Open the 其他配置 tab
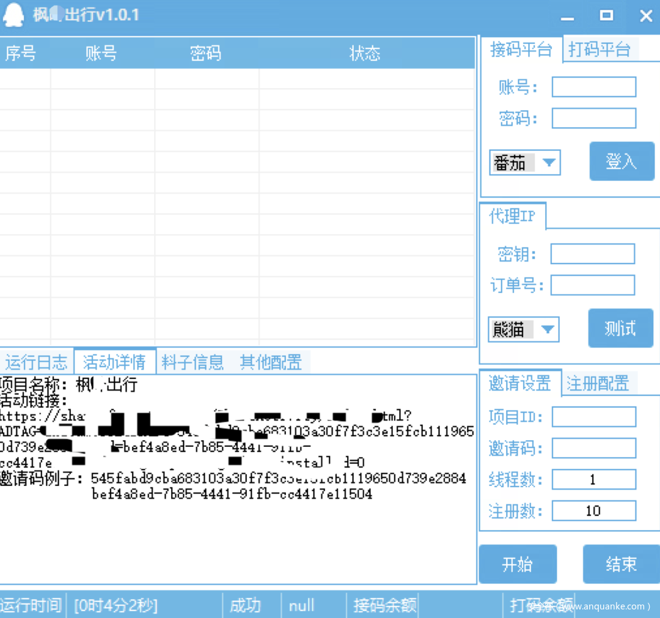660x618 pixels. [271, 362]
